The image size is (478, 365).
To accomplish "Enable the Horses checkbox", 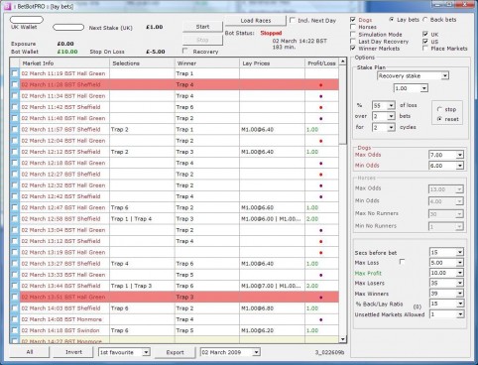I will click(353, 27).
